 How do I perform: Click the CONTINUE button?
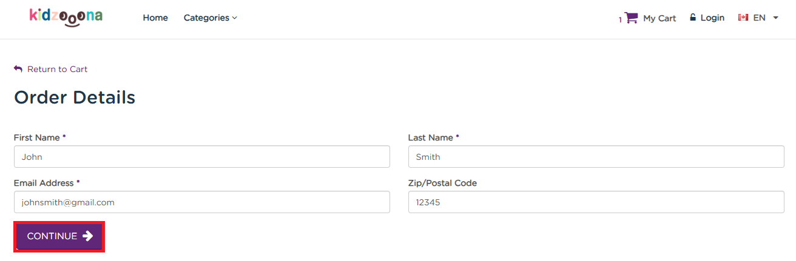click(x=59, y=236)
